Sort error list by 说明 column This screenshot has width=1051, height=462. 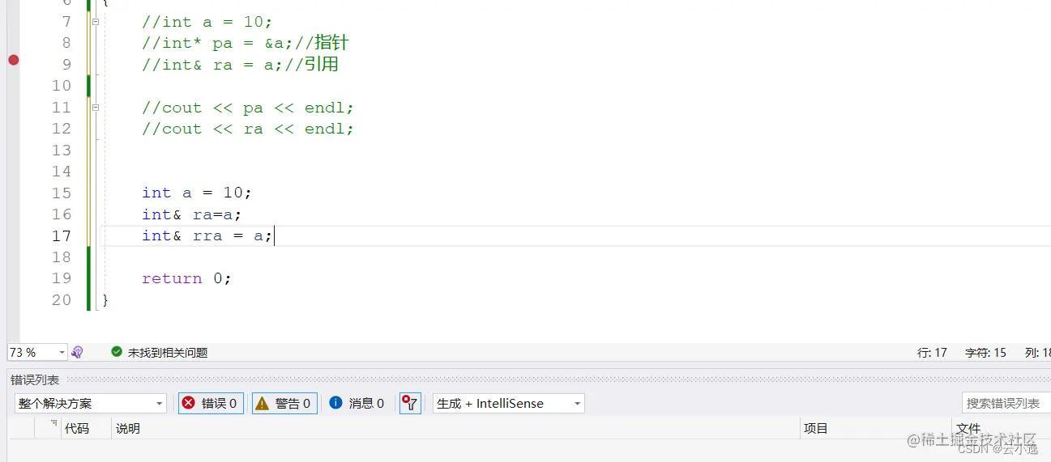(128, 429)
